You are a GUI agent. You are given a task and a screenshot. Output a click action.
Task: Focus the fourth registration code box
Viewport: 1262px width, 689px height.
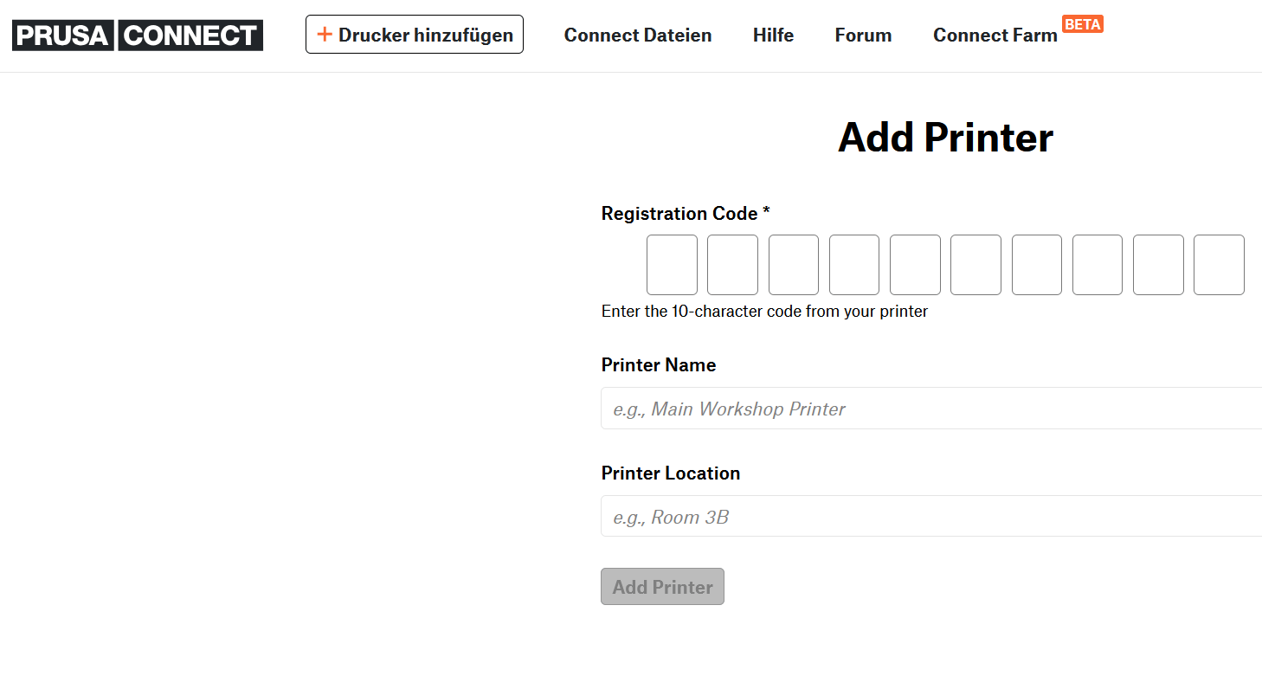854,265
